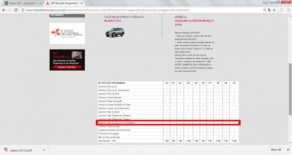The image size is (292, 155).
Task: Click the PAJERO FULL red vehicle name
Action: pyautogui.click(x=113, y=21)
